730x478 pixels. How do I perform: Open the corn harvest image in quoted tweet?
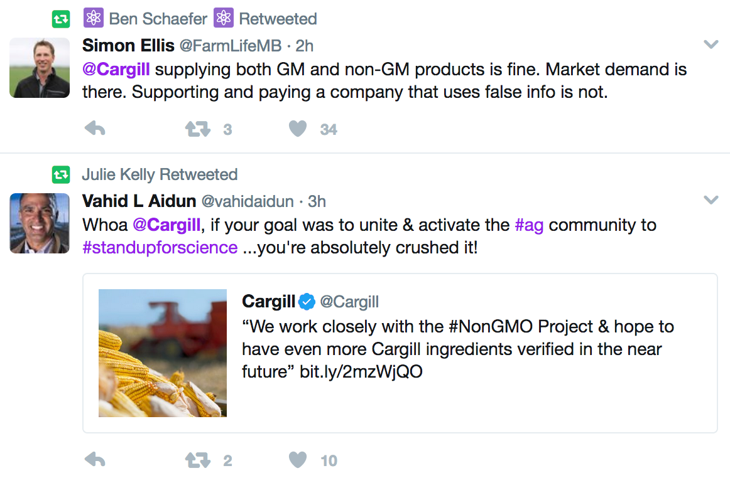(163, 353)
